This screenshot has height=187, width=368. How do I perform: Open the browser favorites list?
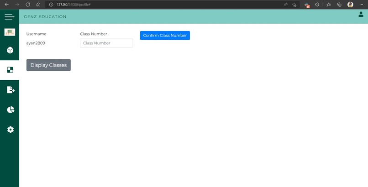point(329,5)
